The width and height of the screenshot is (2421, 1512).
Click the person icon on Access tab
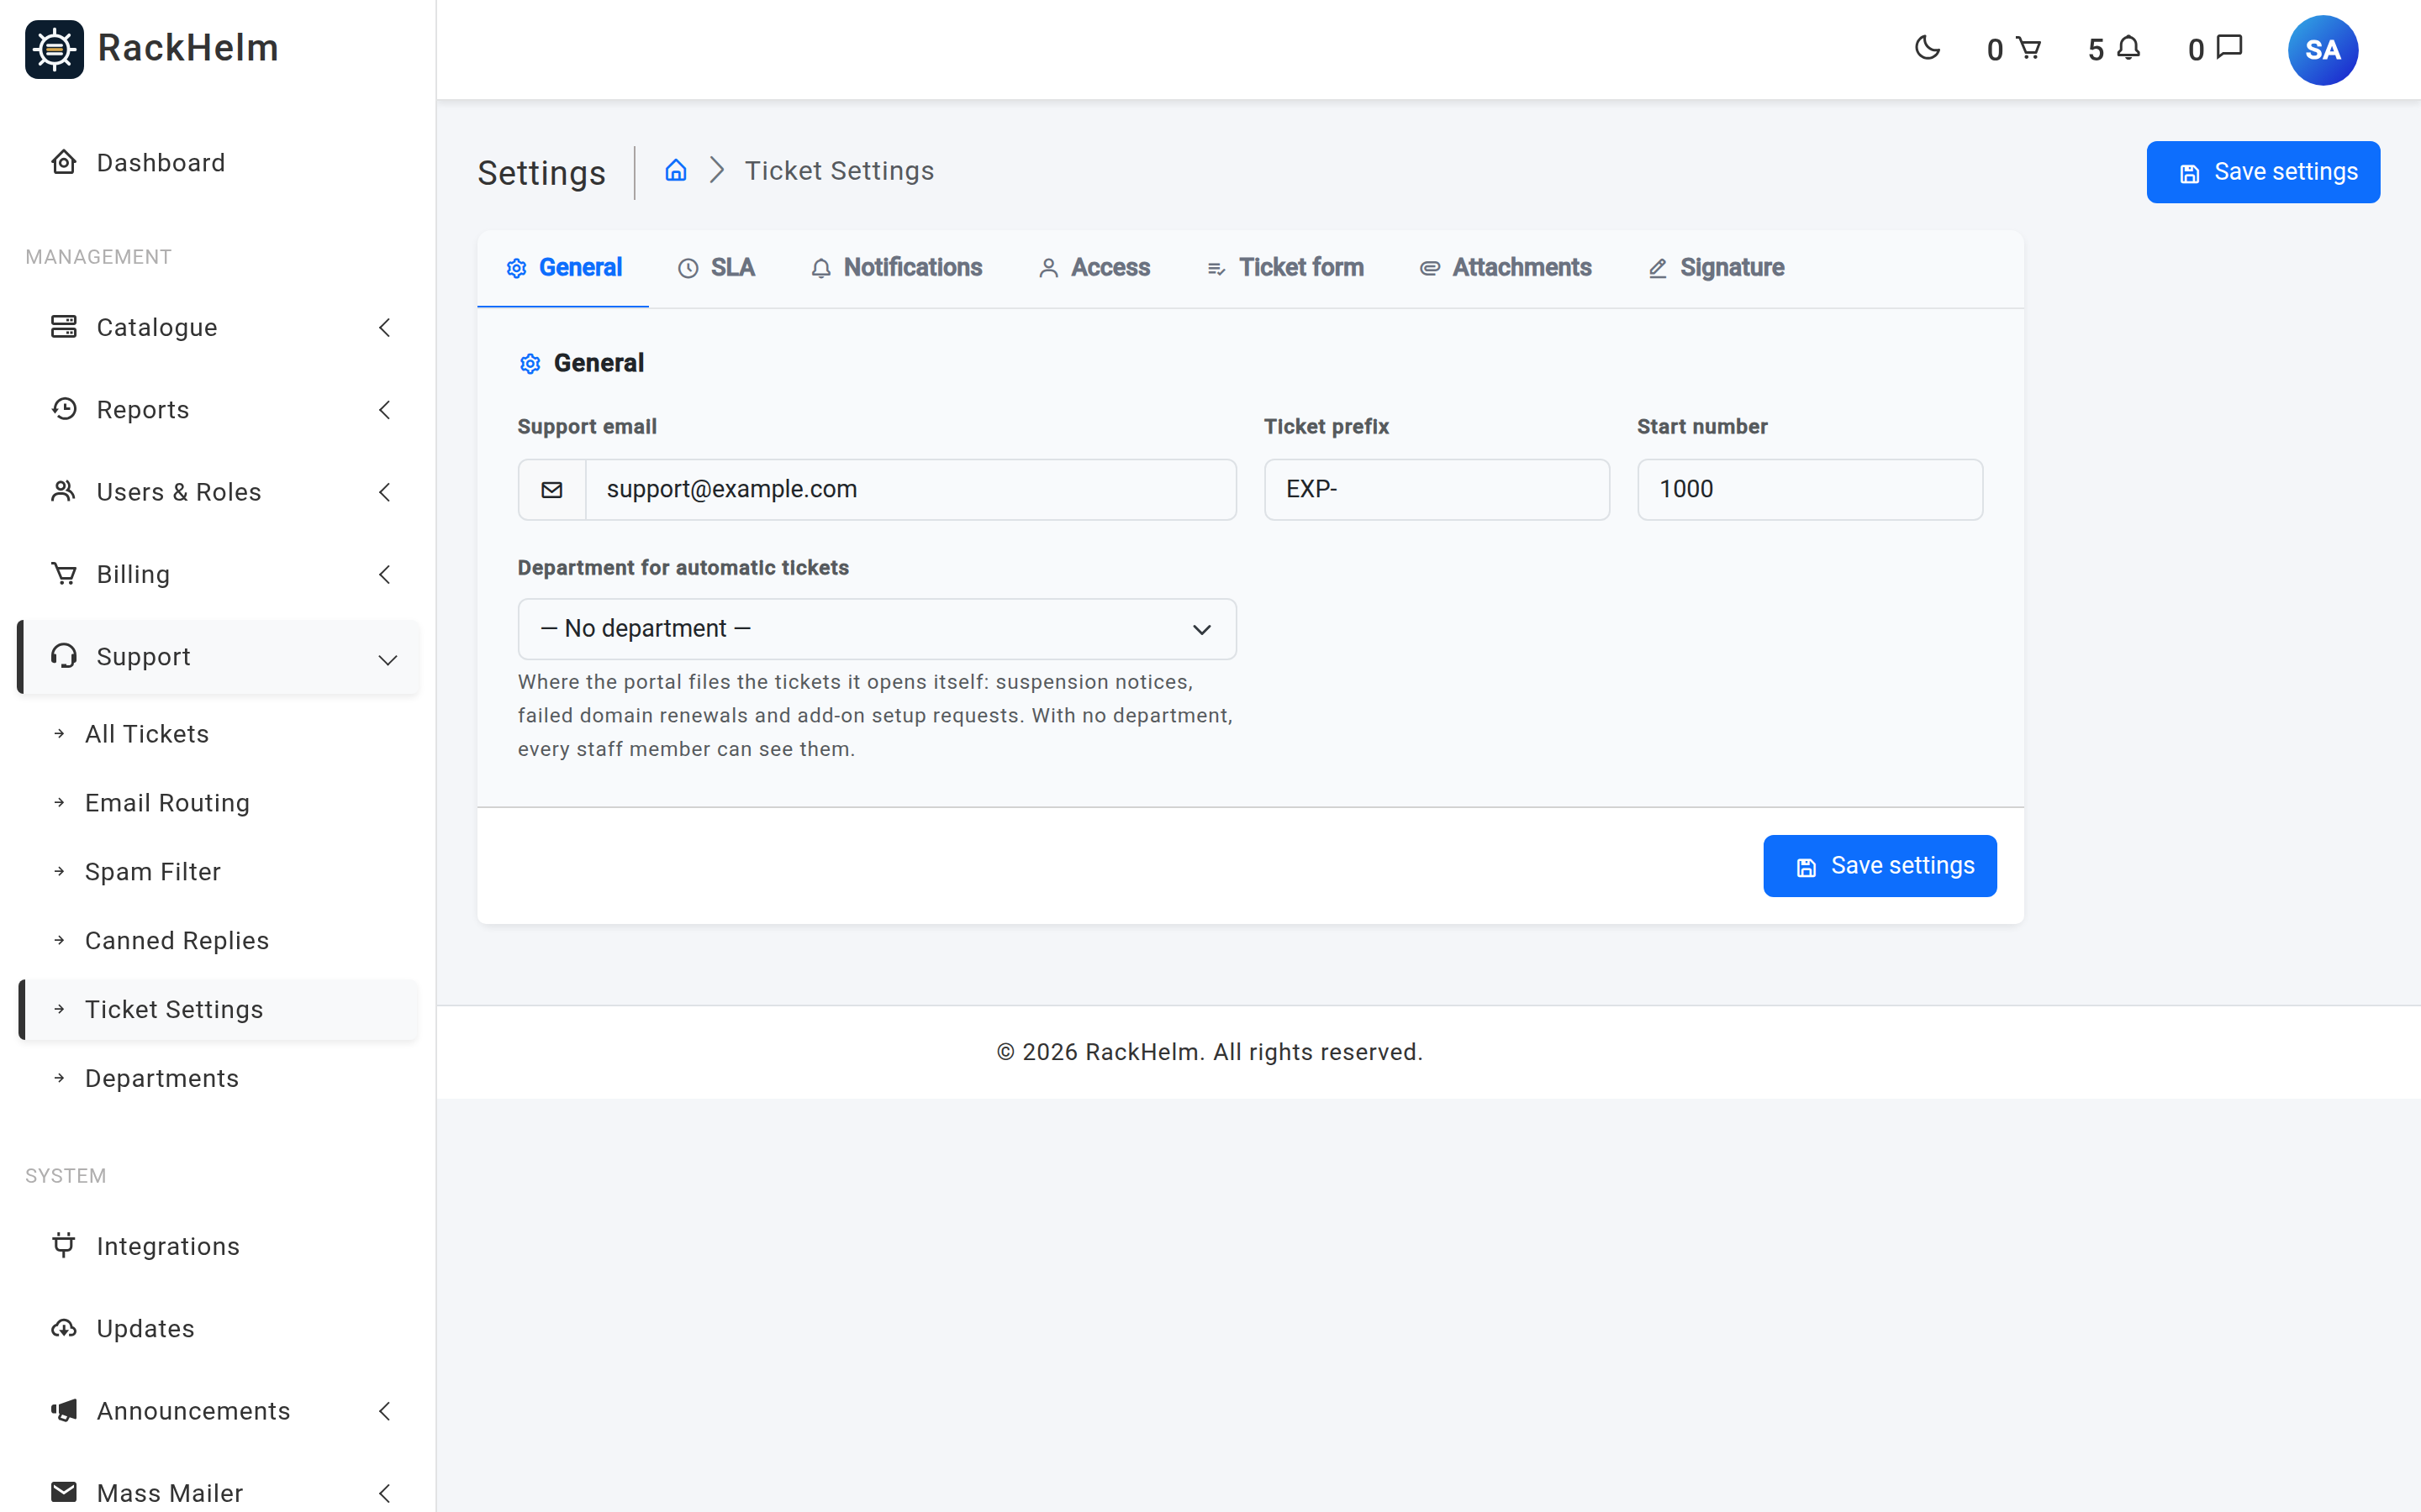1048,268
